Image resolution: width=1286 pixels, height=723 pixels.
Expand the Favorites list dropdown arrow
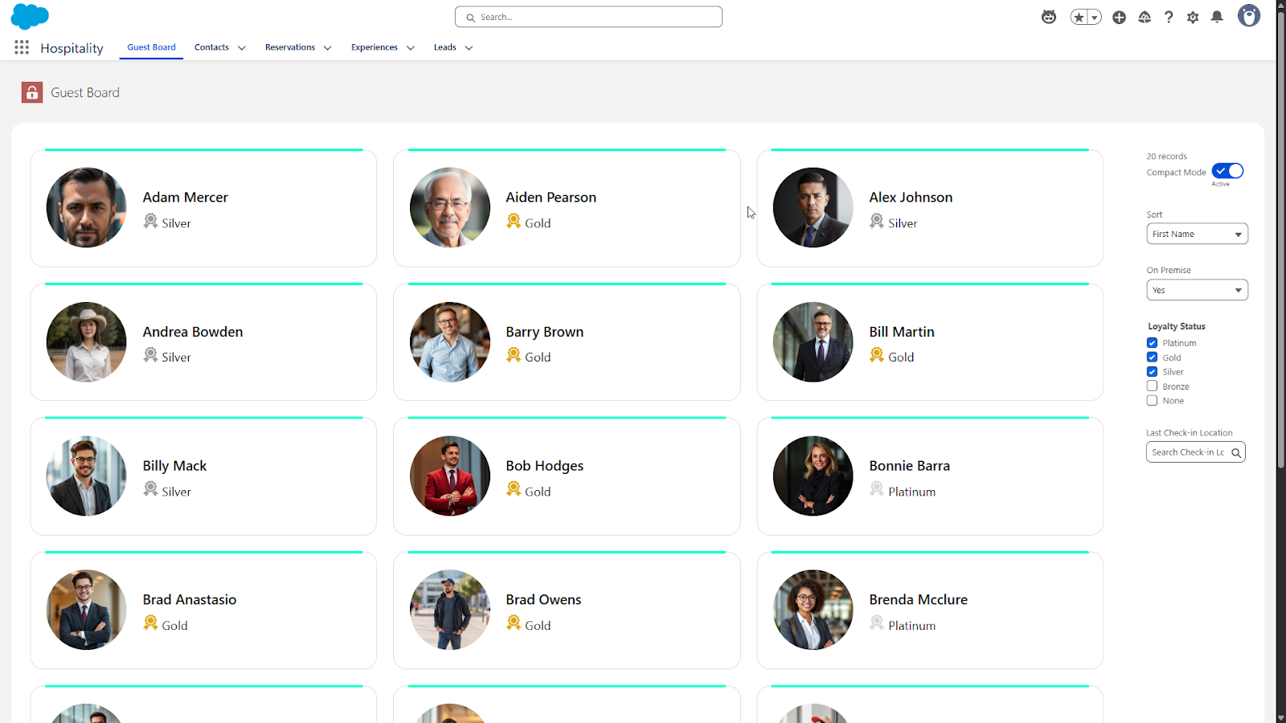1095,17
